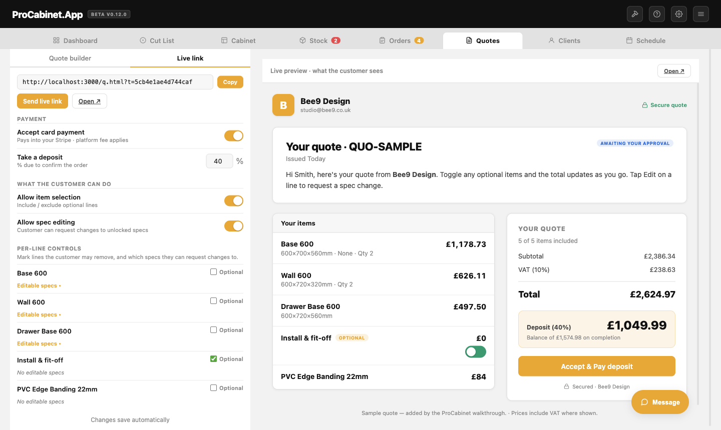Switch to the Clients tab

pyautogui.click(x=564, y=40)
